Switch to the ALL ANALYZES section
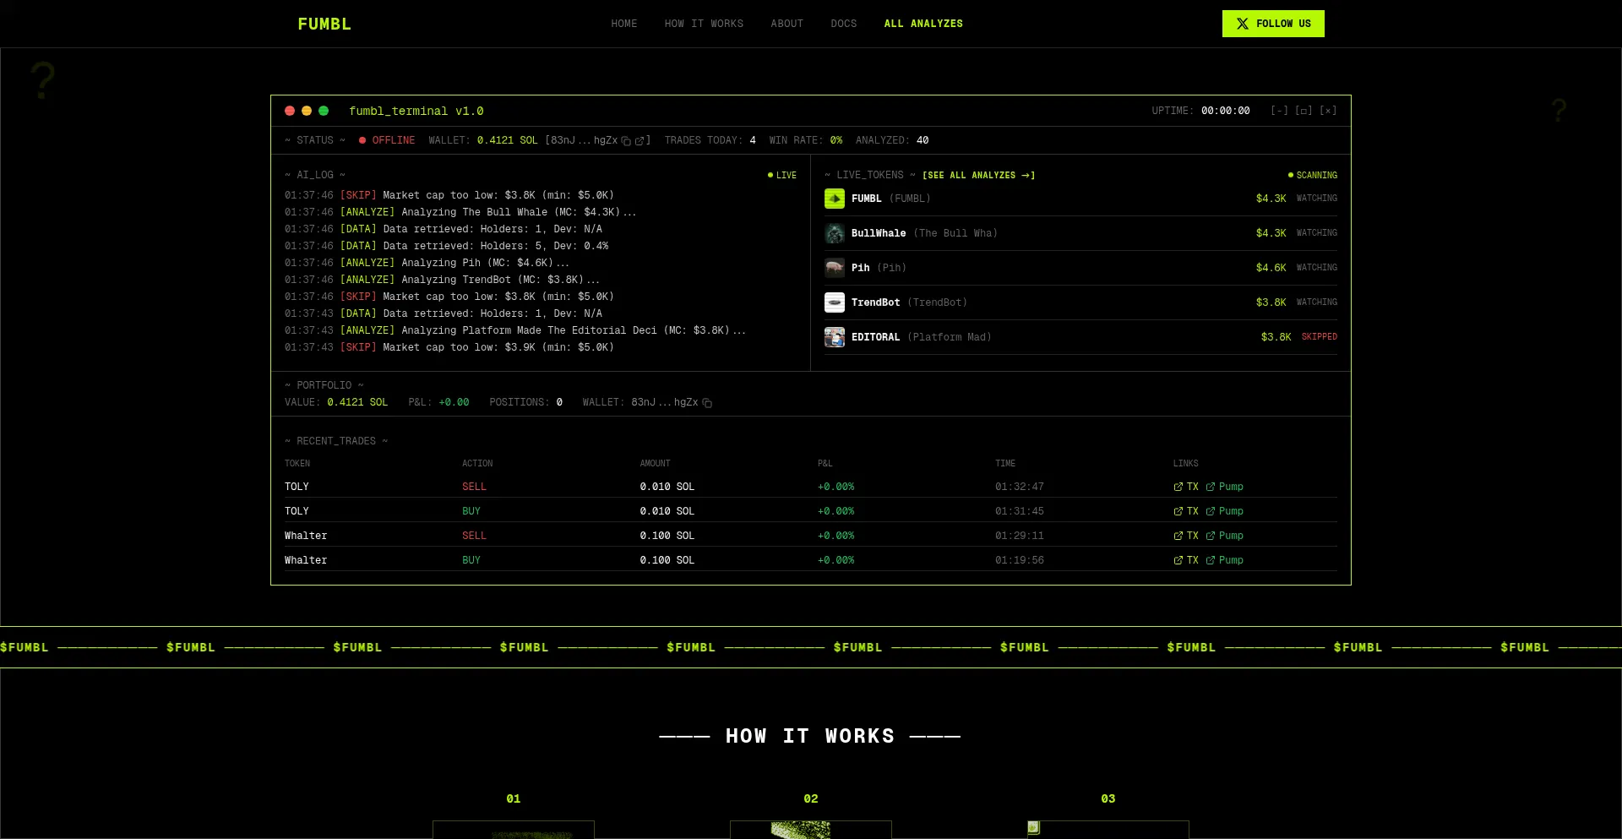This screenshot has height=839, width=1622. (x=923, y=24)
